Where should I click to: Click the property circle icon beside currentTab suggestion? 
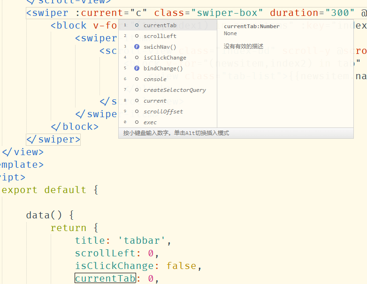tap(137, 25)
